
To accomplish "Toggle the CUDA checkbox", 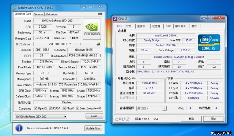I will (x=51, y=108).
